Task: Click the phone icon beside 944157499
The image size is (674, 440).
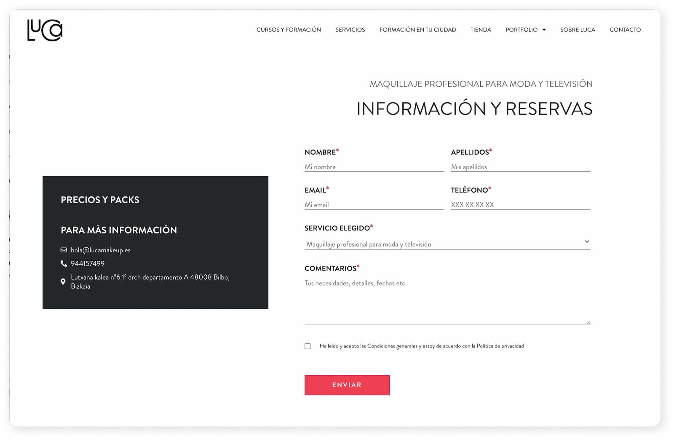Action: 64,263
